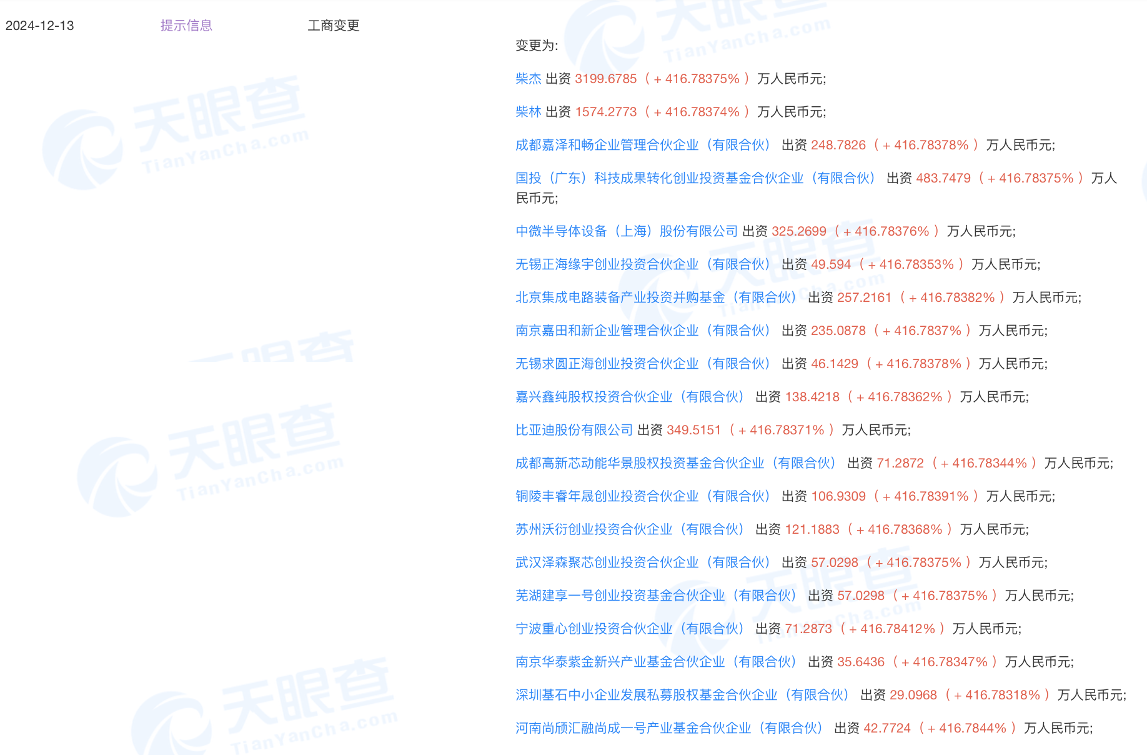The width and height of the screenshot is (1147, 755).
Task: Select the percentage ( + 416.7844% )
Action: pos(967,728)
